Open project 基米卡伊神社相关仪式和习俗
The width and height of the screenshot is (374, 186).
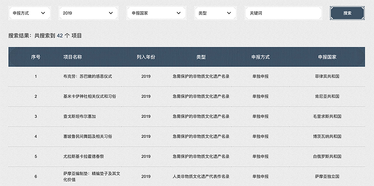click(x=90, y=97)
